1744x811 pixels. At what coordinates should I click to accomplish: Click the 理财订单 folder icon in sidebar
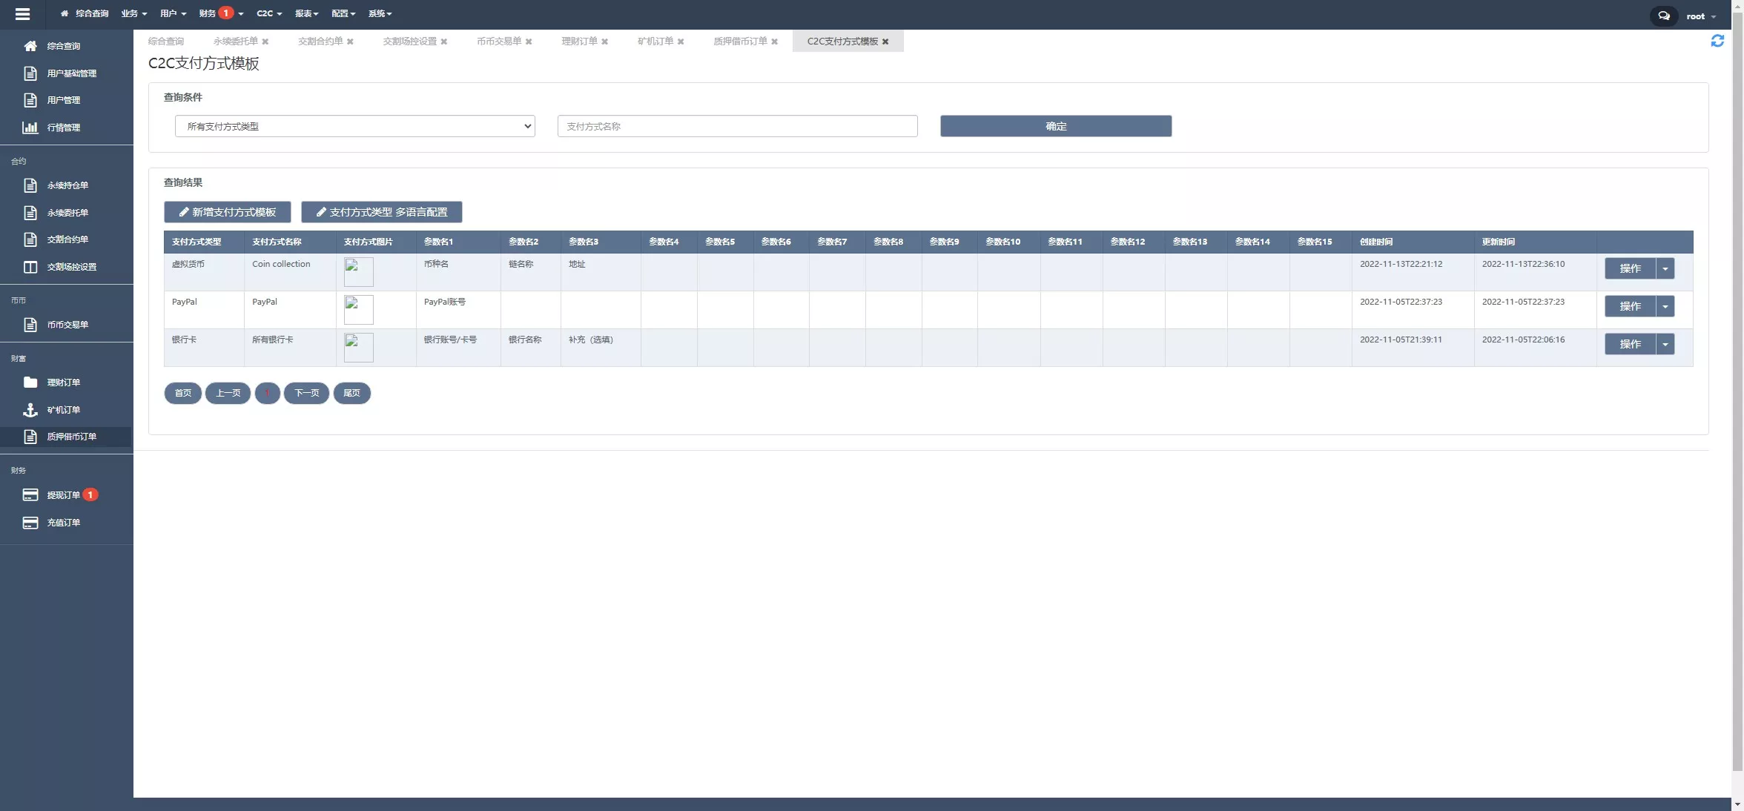(30, 383)
